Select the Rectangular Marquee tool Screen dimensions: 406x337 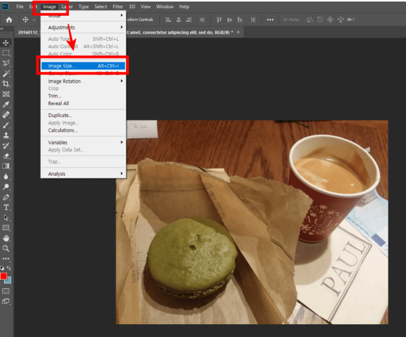coord(6,53)
